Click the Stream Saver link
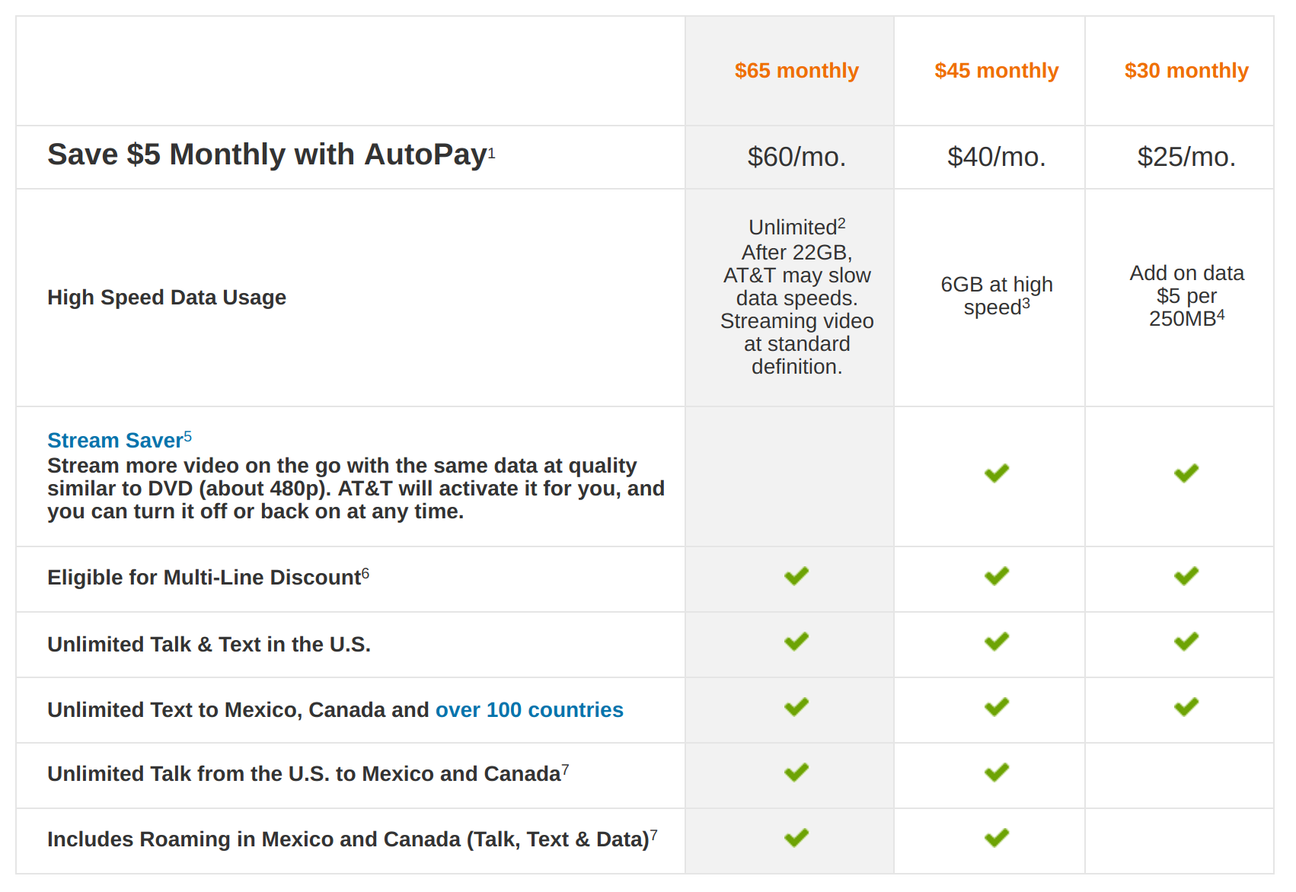1296x892 pixels. pyautogui.click(x=115, y=441)
